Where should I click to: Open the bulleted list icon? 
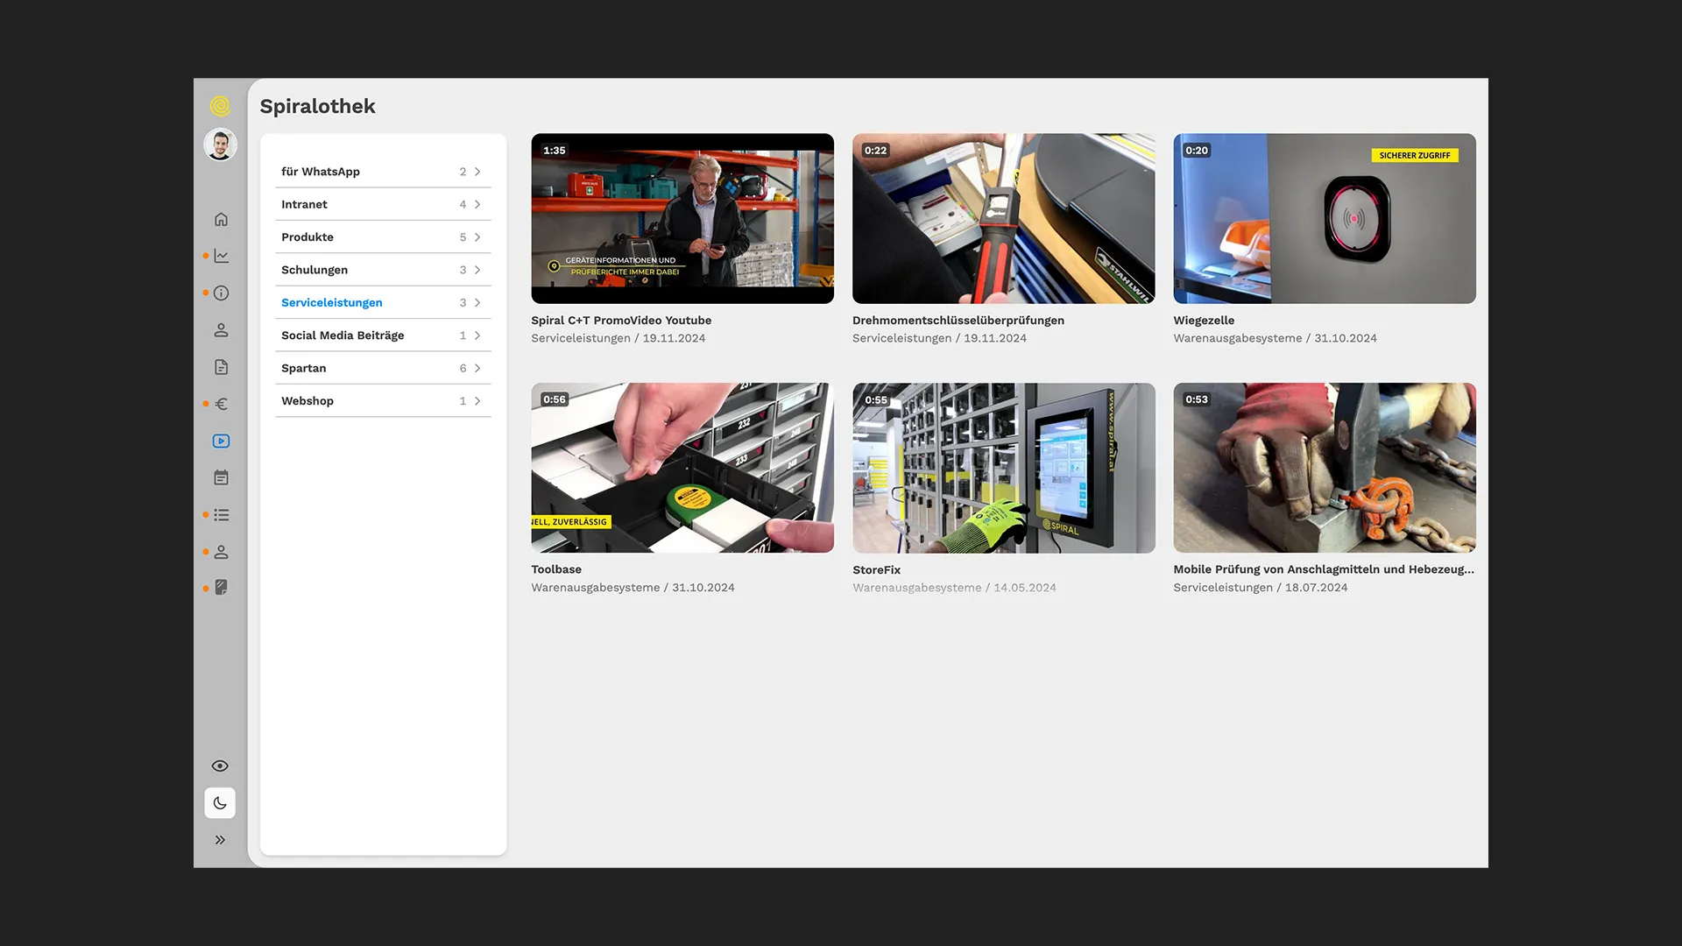coord(221,515)
